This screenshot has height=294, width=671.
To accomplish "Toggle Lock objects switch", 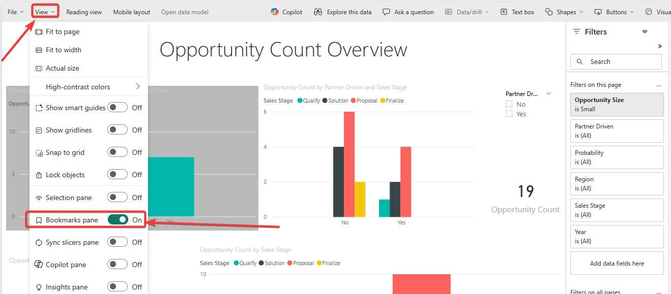I will (x=118, y=175).
